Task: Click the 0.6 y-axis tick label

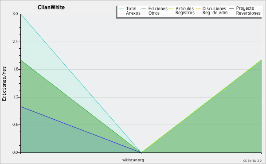Action: point(15,125)
